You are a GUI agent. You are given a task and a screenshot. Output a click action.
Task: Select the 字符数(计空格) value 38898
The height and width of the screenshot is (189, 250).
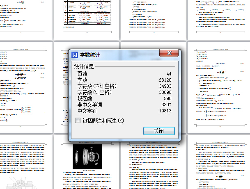165,92
